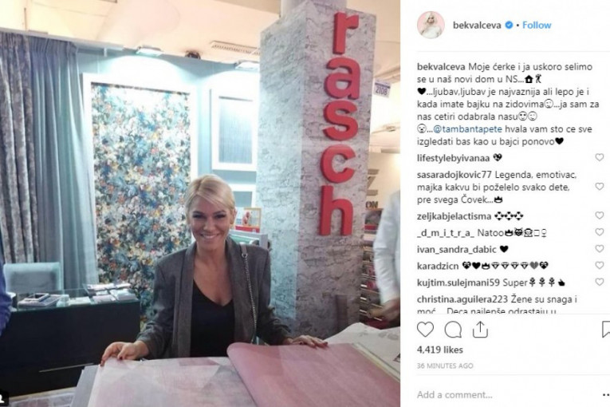
Task: Focus the Add a comment field
Action: click(x=506, y=394)
